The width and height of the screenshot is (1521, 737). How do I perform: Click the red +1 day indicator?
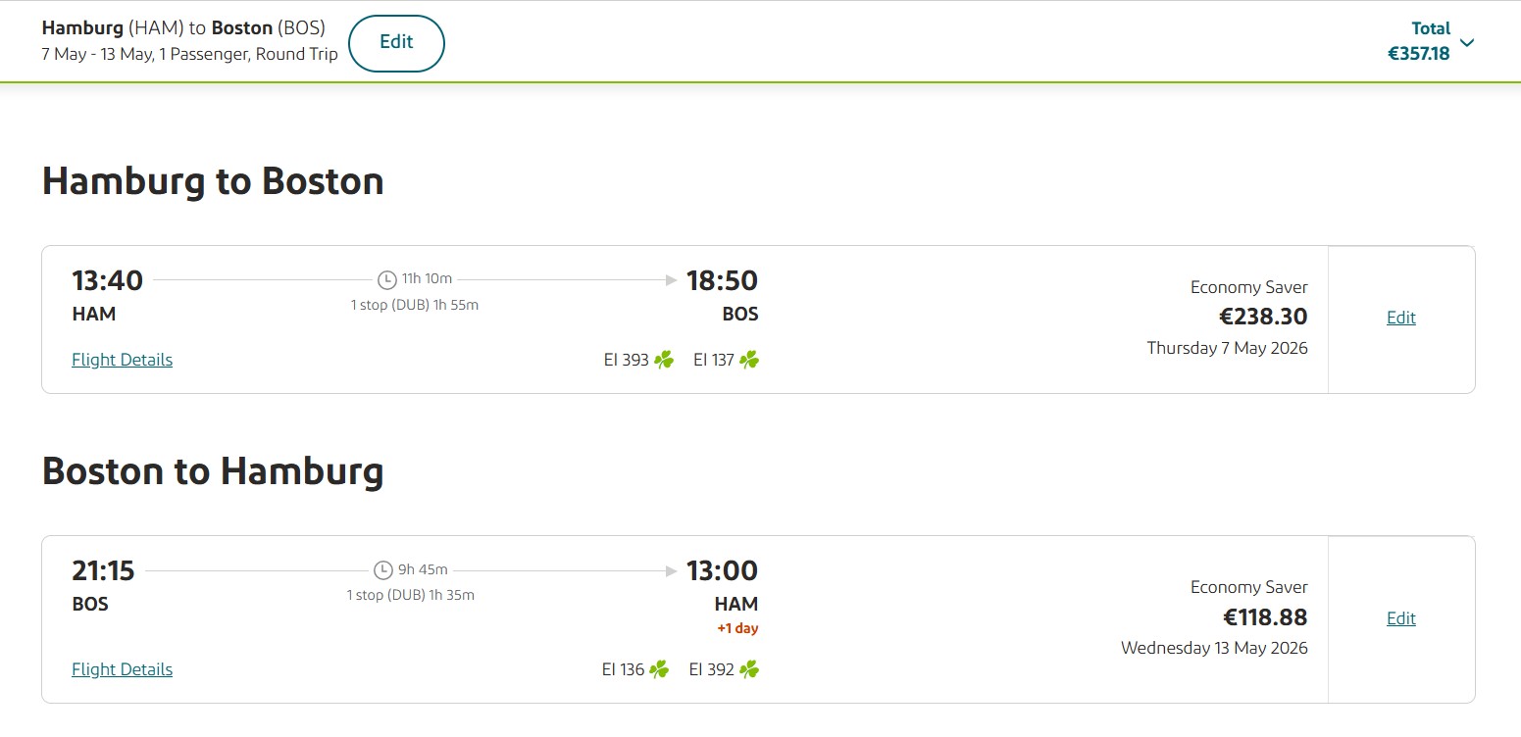pos(737,628)
